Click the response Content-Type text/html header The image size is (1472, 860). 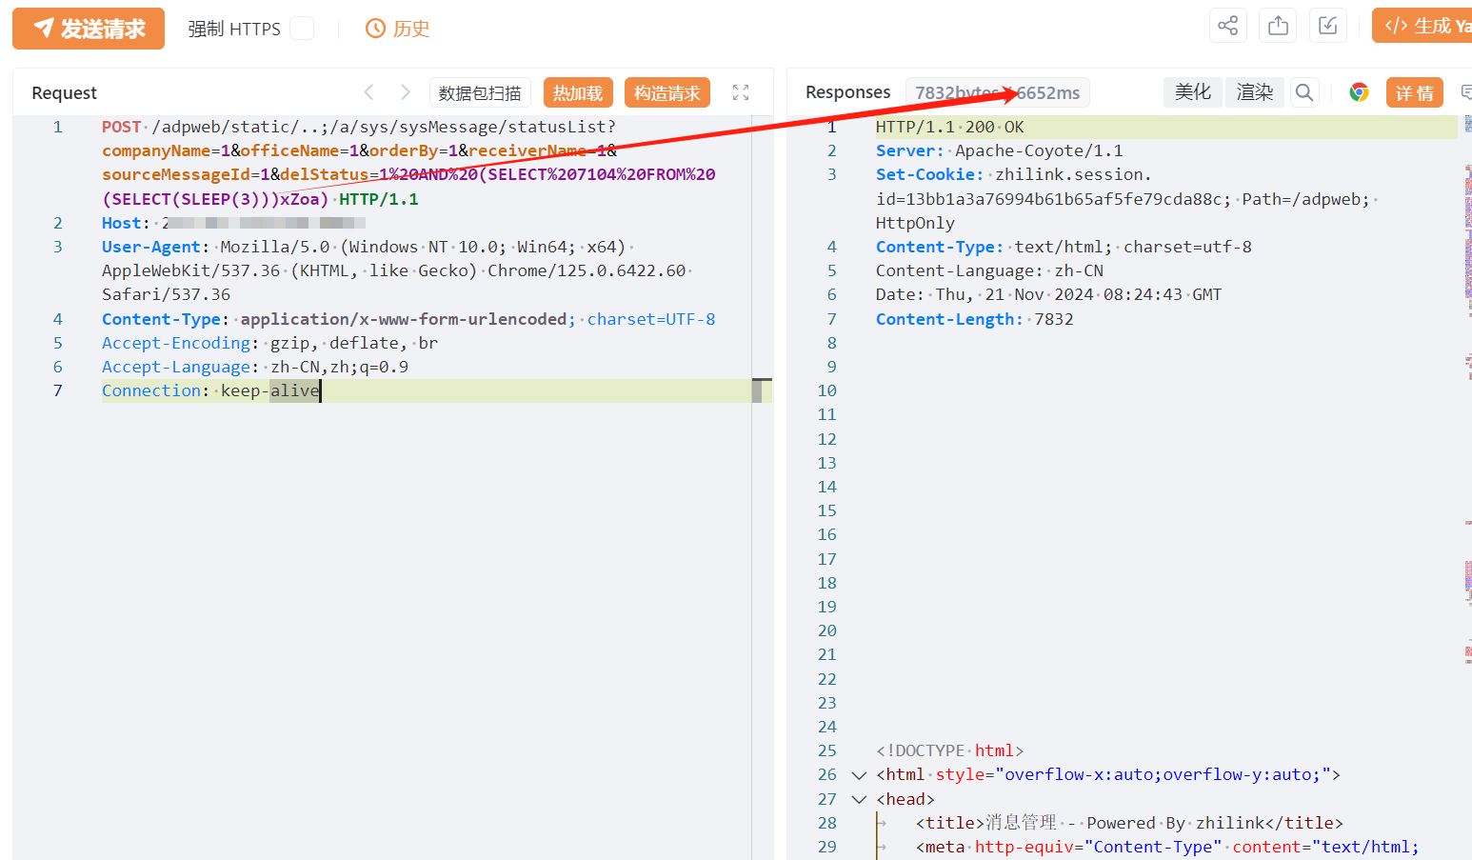pyautogui.click(x=1064, y=247)
